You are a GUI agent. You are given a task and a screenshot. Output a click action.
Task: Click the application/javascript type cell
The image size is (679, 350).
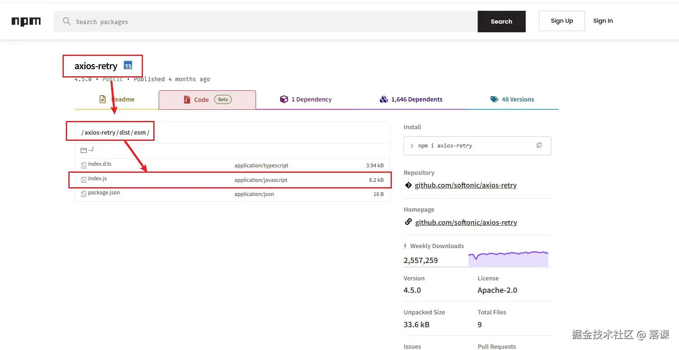pyautogui.click(x=261, y=180)
